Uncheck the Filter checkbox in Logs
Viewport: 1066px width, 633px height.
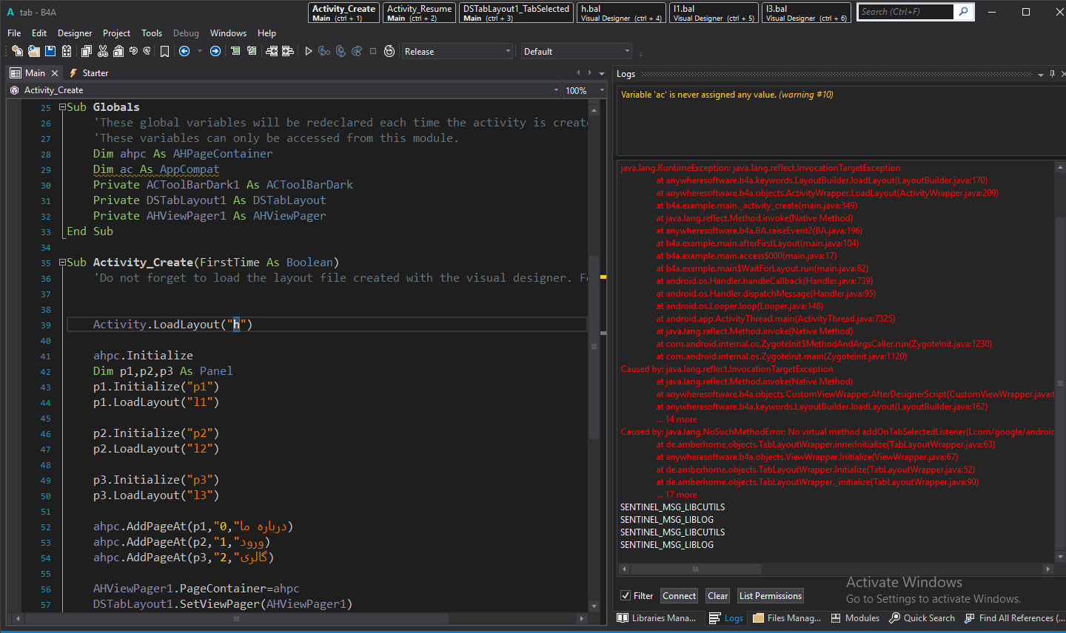(x=626, y=596)
